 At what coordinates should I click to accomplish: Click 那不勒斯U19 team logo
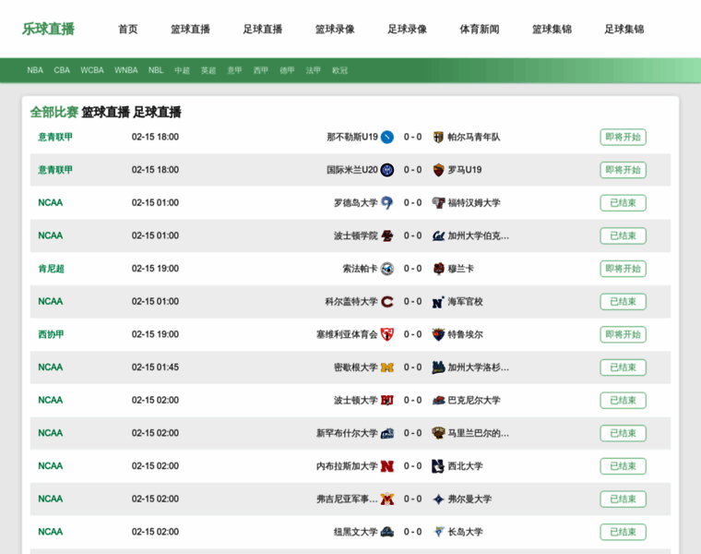coord(387,137)
